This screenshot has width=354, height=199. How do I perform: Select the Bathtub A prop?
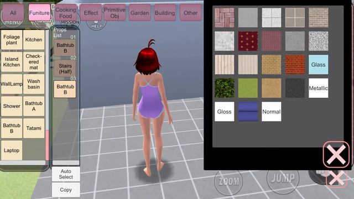click(34, 106)
